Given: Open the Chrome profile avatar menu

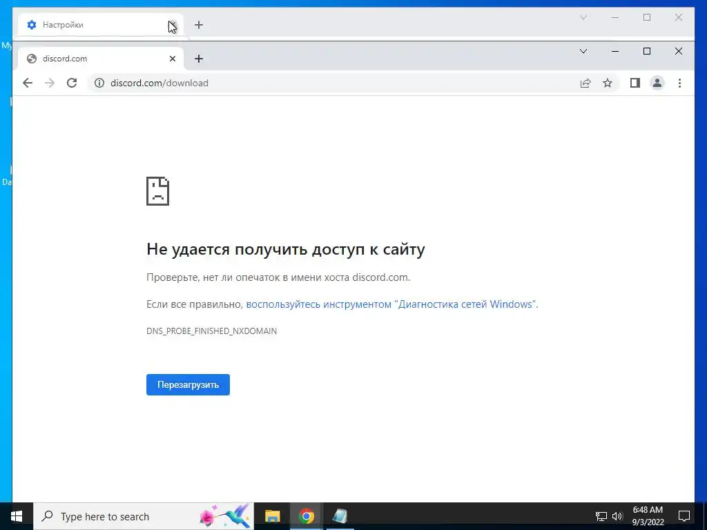Looking at the screenshot, I should [657, 83].
